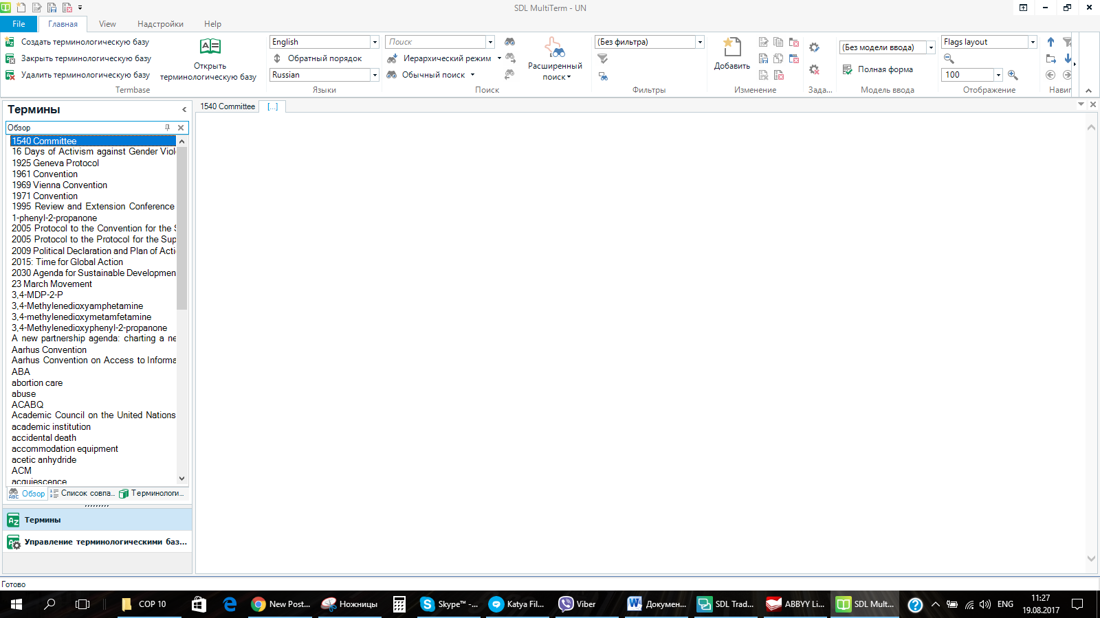
Task: Open the Flags layout dropdown
Action: (x=1032, y=42)
